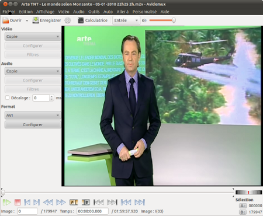This screenshot has width=263, height=216.
Task: Open the Aller à menu
Action: point(123,12)
